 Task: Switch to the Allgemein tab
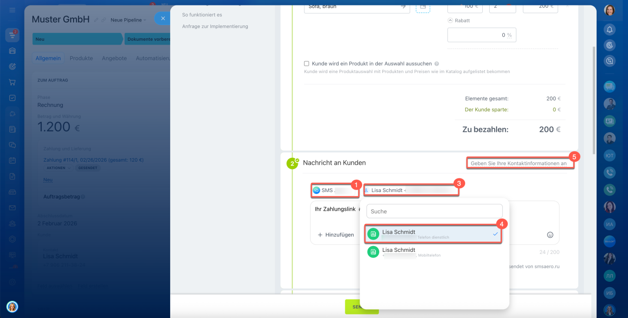pyautogui.click(x=48, y=58)
